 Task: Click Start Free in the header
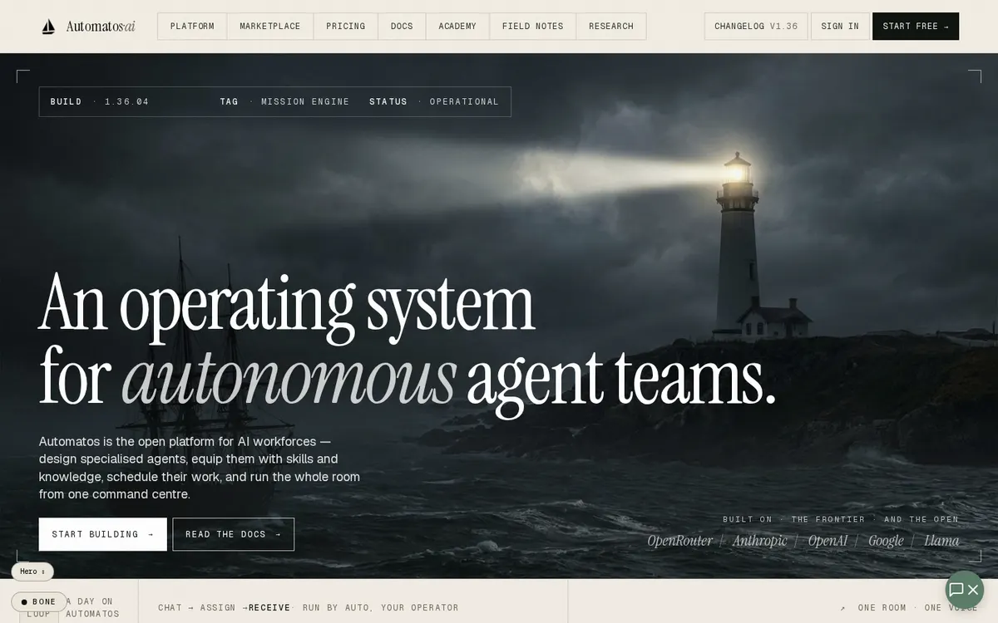click(x=916, y=27)
